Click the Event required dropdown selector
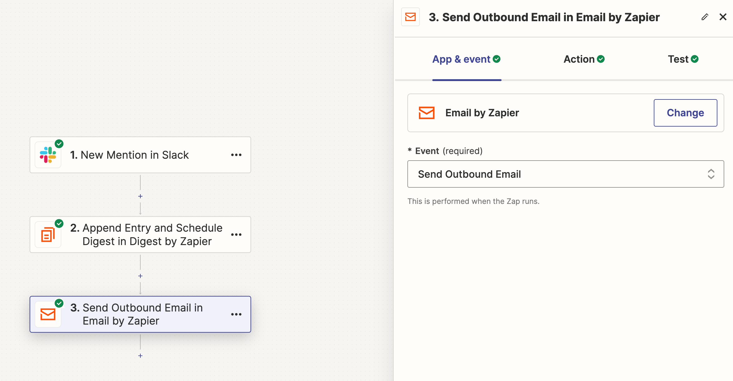This screenshot has height=381, width=733. [563, 174]
